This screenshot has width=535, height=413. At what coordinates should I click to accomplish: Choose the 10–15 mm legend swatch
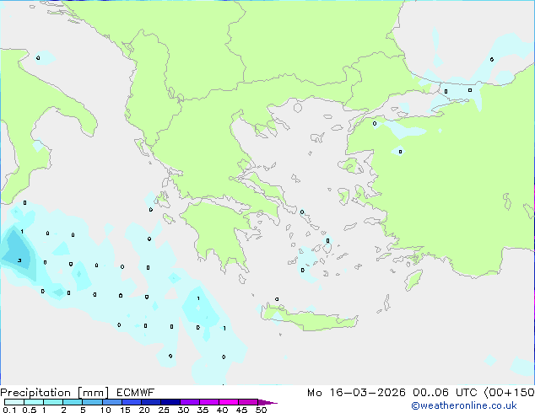111,402
